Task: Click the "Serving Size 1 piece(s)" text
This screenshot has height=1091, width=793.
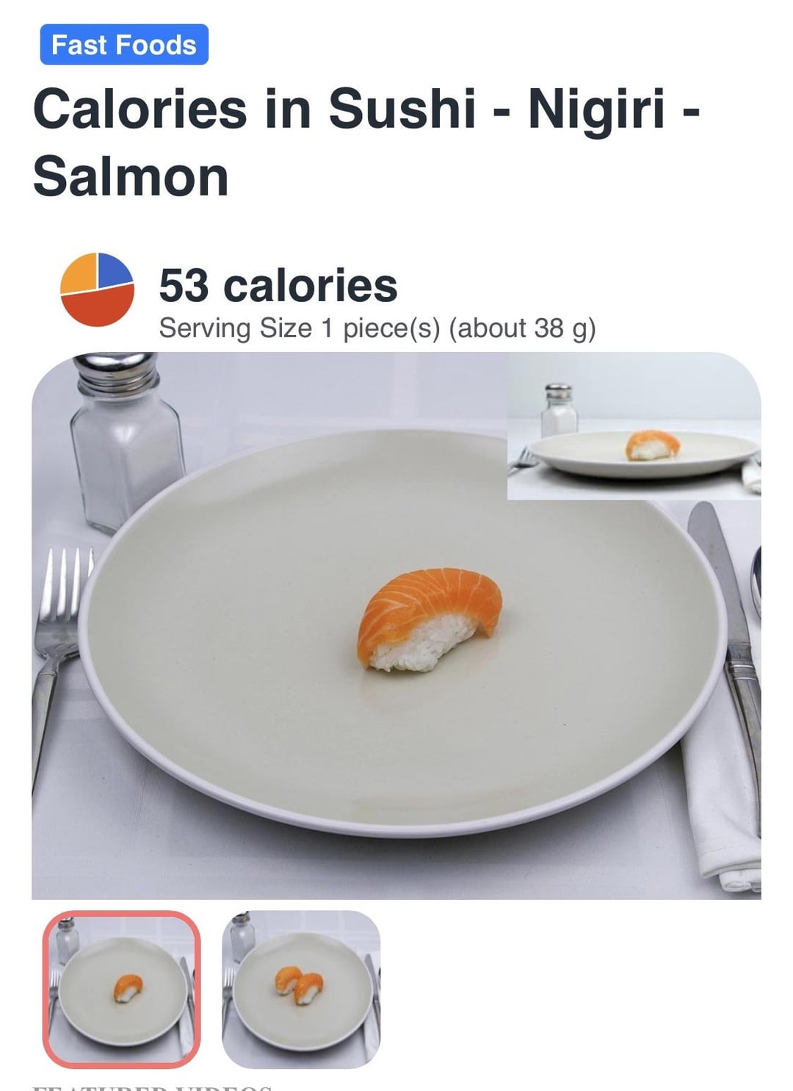Action: (300, 328)
